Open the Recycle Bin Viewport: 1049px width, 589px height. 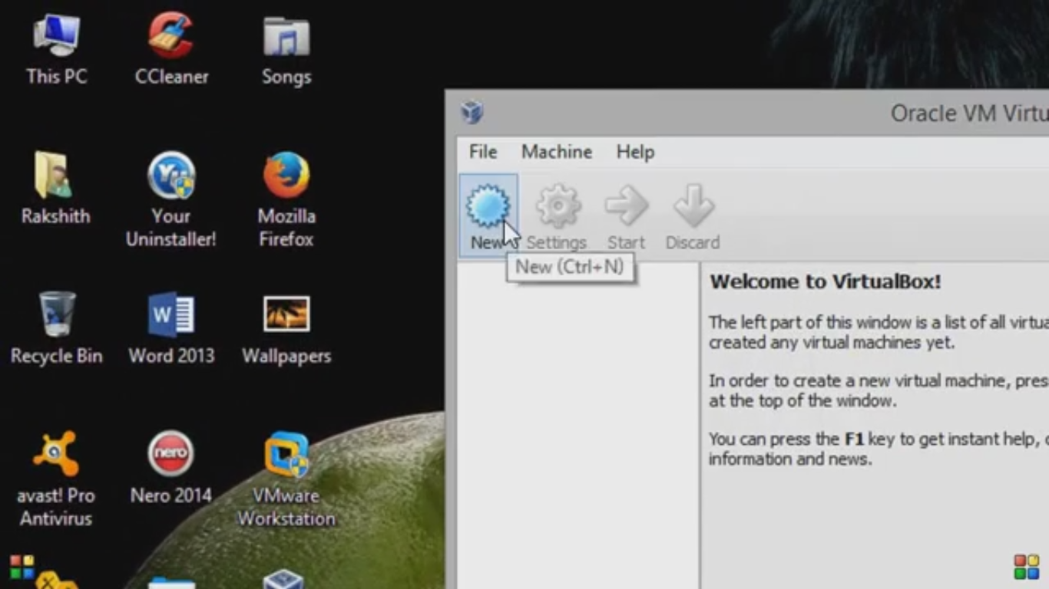coord(55,314)
